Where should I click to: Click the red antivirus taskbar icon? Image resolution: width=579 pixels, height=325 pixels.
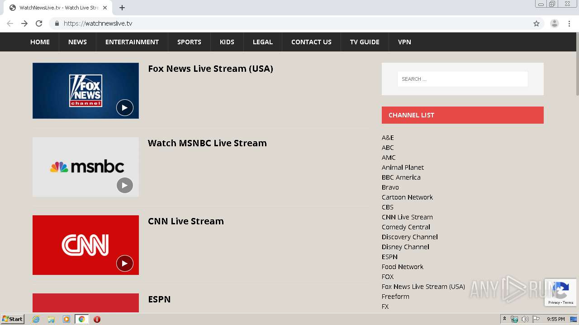(97, 319)
